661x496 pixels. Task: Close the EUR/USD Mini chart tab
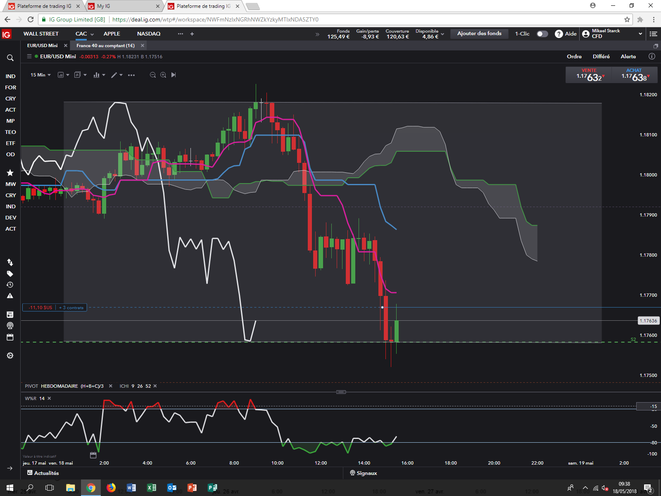66,45
